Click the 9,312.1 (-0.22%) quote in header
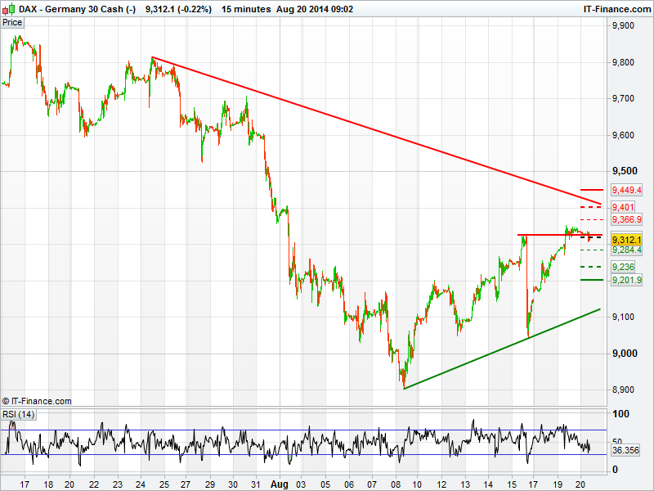Image resolution: width=654 pixels, height=491 pixels. point(178,9)
